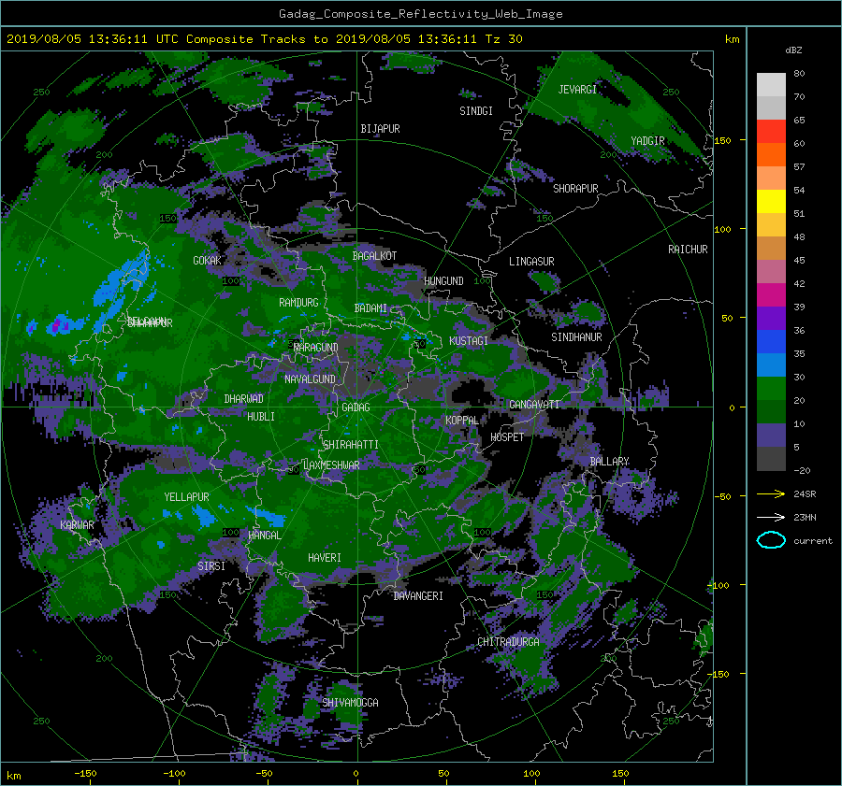
Task: Click the HOSPET city label
Action: [x=507, y=437]
